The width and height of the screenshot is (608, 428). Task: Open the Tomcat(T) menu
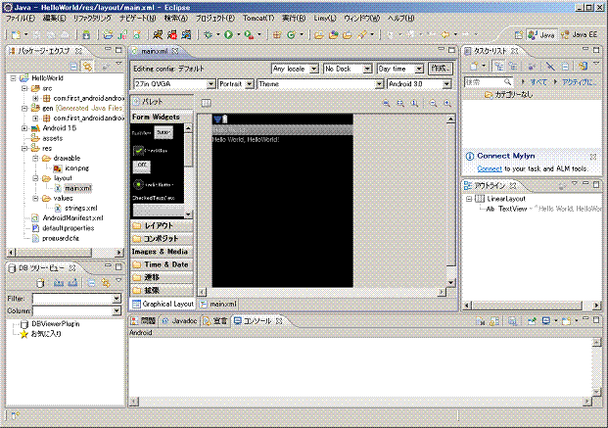pos(258,19)
